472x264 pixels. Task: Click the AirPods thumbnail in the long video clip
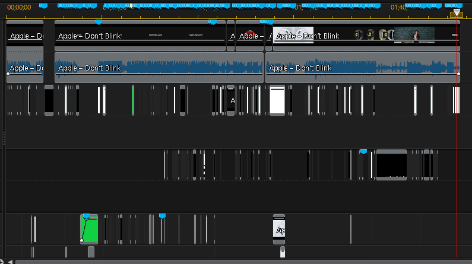[x=293, y=35]
